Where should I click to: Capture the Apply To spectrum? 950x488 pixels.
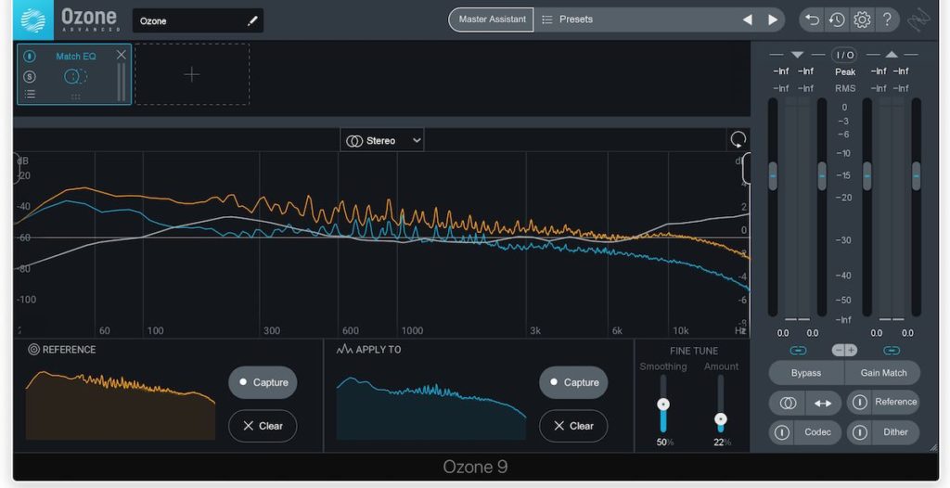click(x=573, y=382)
